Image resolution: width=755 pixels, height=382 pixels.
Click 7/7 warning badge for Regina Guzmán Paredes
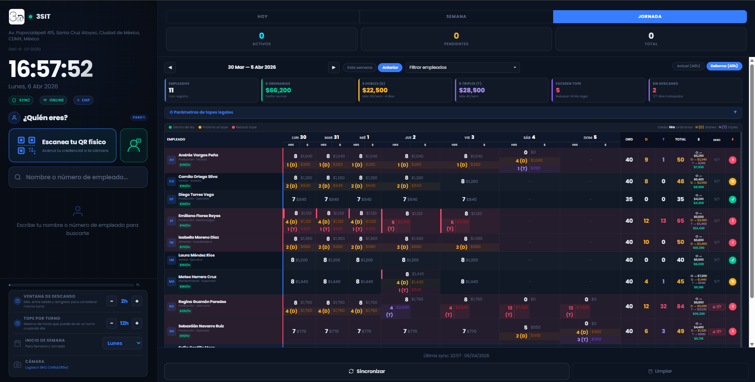717,307
